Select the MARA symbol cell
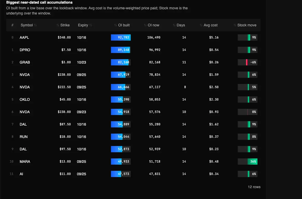Screen dimensions: 302x199 [25, 162]
